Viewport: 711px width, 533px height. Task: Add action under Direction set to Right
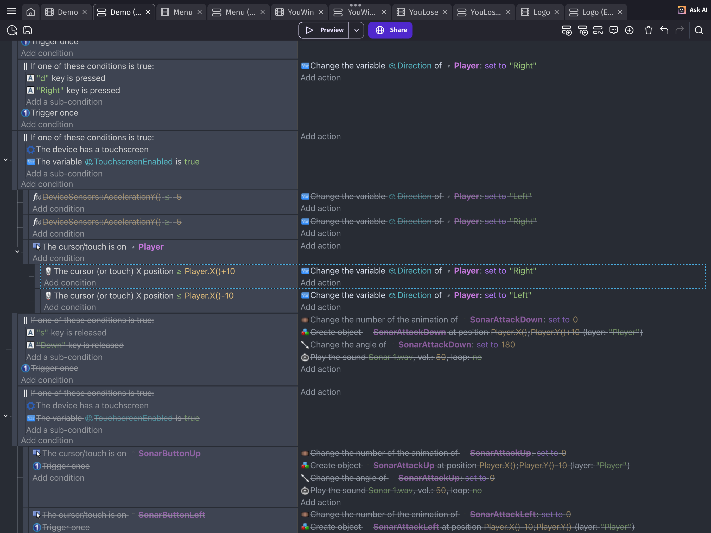point(320,78)
